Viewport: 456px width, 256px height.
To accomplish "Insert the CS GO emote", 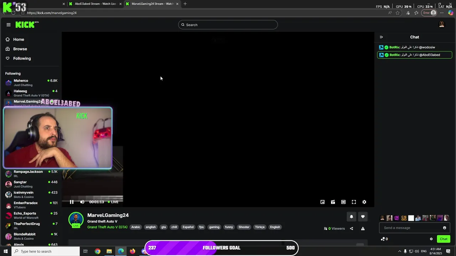I will (x=404, y=218).
